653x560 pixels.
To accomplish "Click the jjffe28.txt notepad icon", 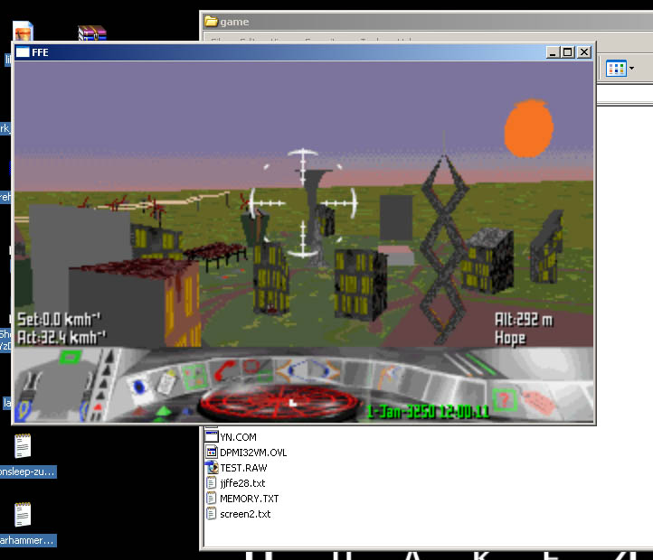I will click(x=212, y=482).
